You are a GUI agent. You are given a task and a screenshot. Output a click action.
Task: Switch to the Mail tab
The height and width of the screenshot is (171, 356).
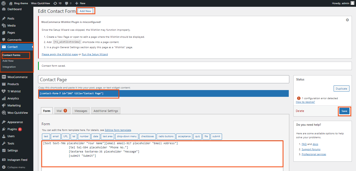[x=62, y=111]
